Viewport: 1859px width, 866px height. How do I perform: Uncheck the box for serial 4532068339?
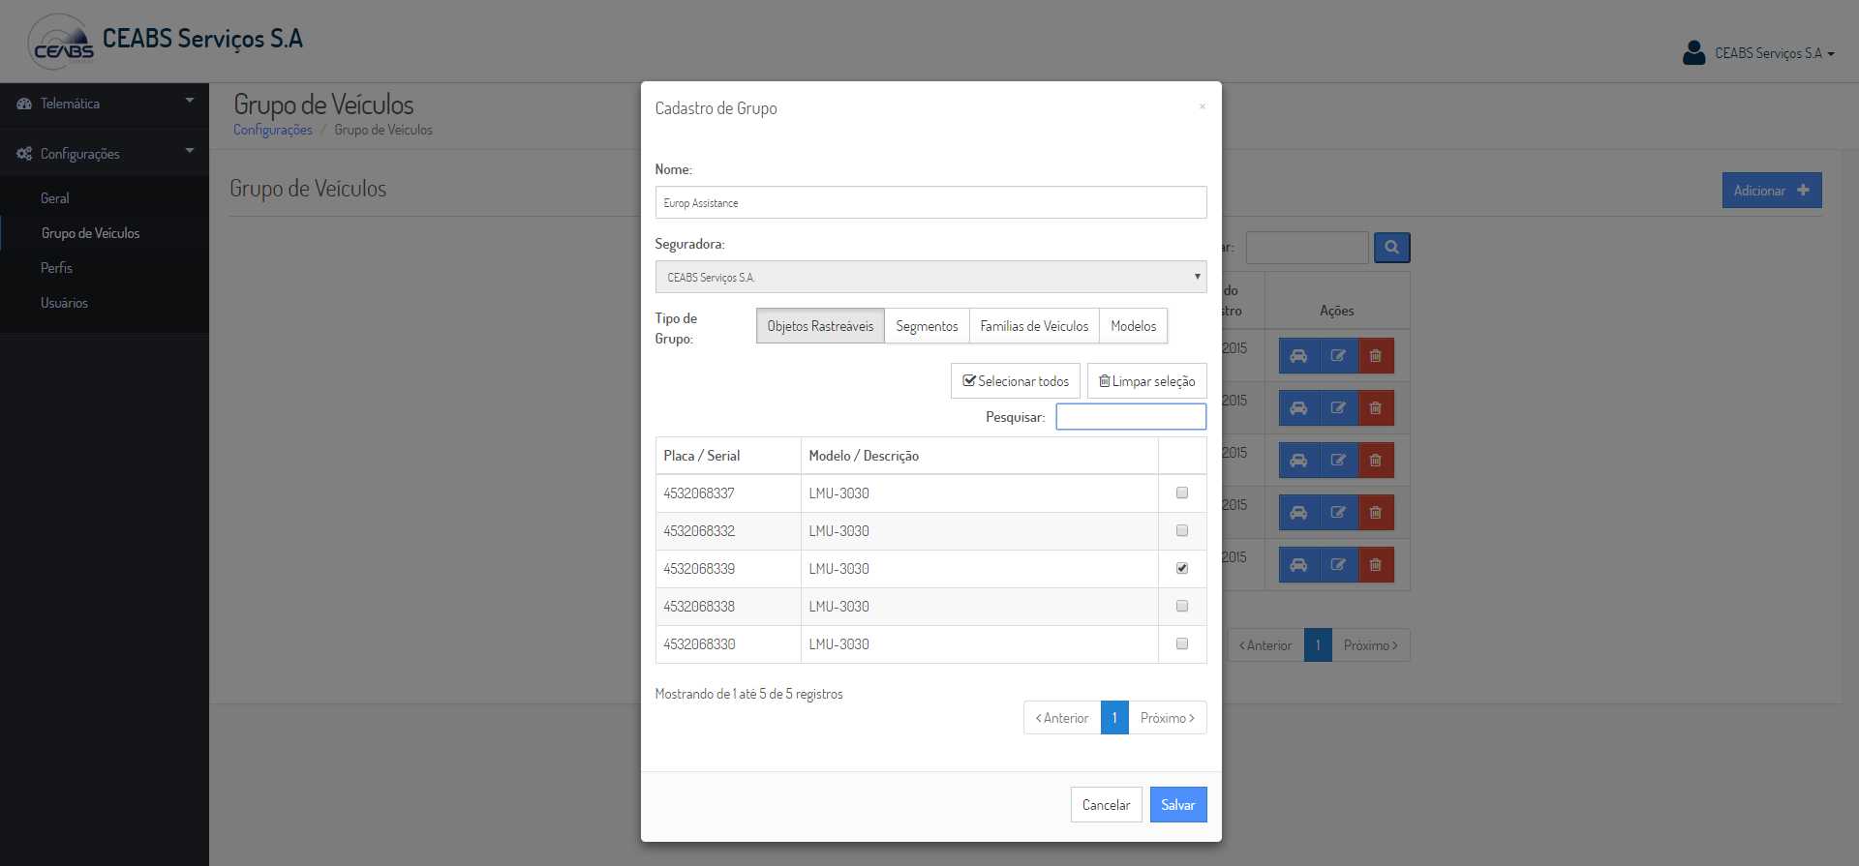(1182, 568)
